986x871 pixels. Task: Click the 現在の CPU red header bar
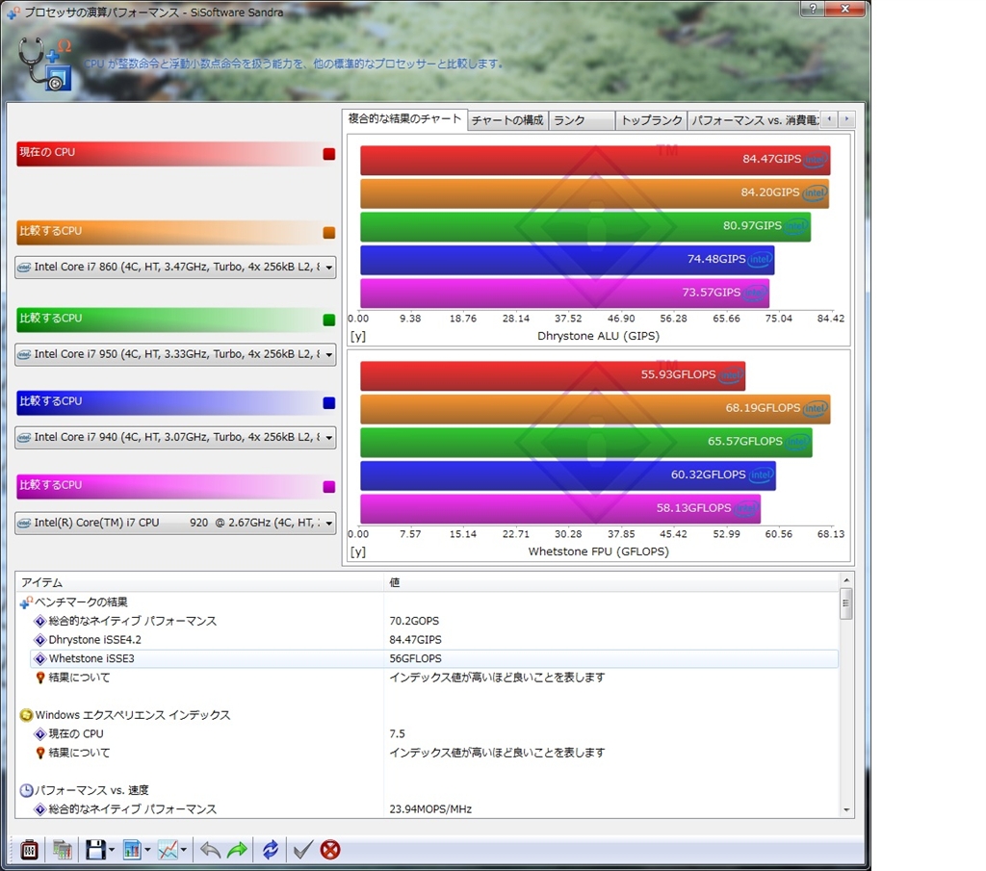pos(176,154)
